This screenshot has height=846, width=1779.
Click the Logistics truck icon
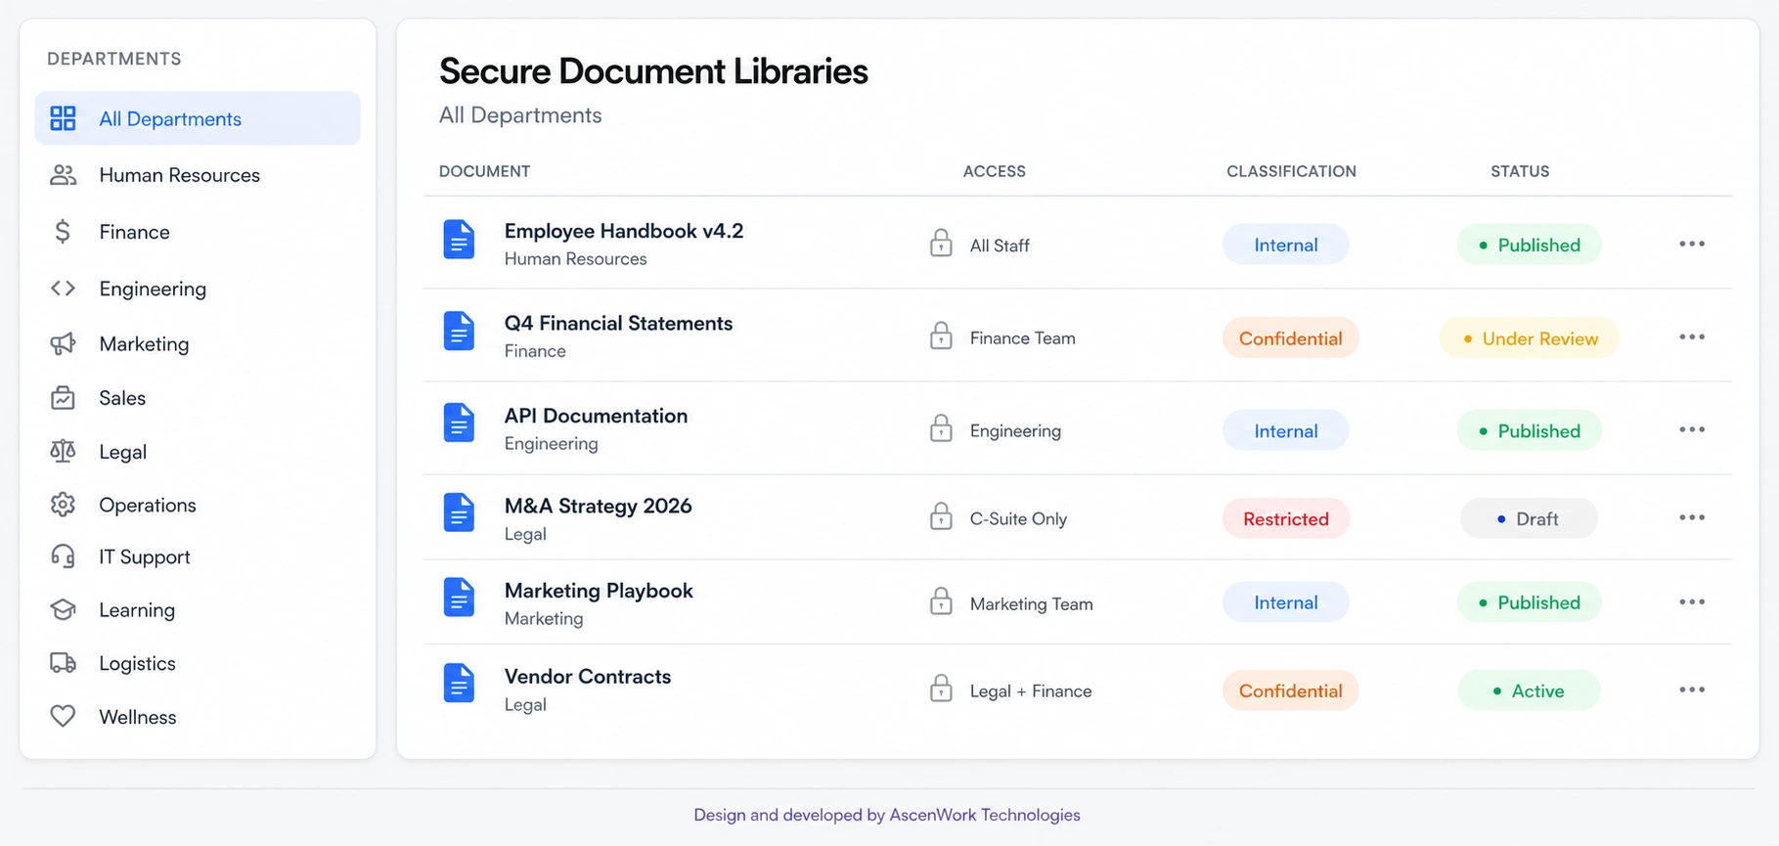(63, 663)
